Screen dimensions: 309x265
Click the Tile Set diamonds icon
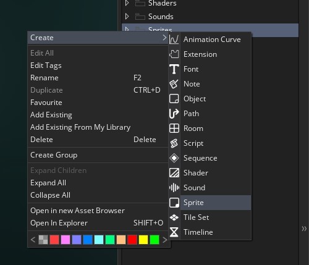point(174,217)
